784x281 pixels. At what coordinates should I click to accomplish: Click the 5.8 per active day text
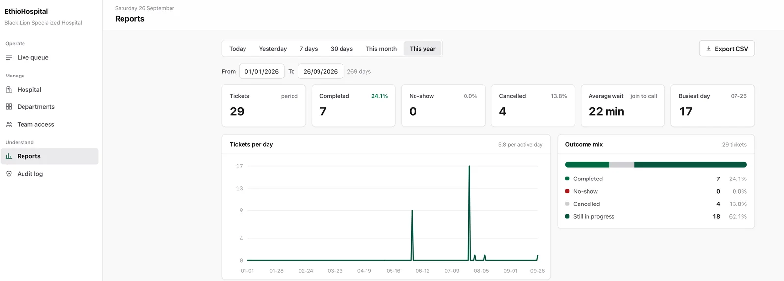coord(520,145)
